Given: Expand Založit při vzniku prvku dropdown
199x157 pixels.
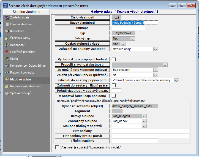Looking at the screenshot, I should click(156, 75).
